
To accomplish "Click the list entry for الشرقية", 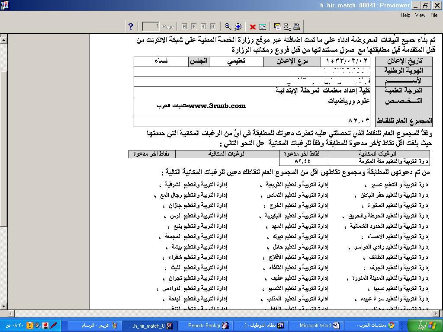I will pos(193,185).
